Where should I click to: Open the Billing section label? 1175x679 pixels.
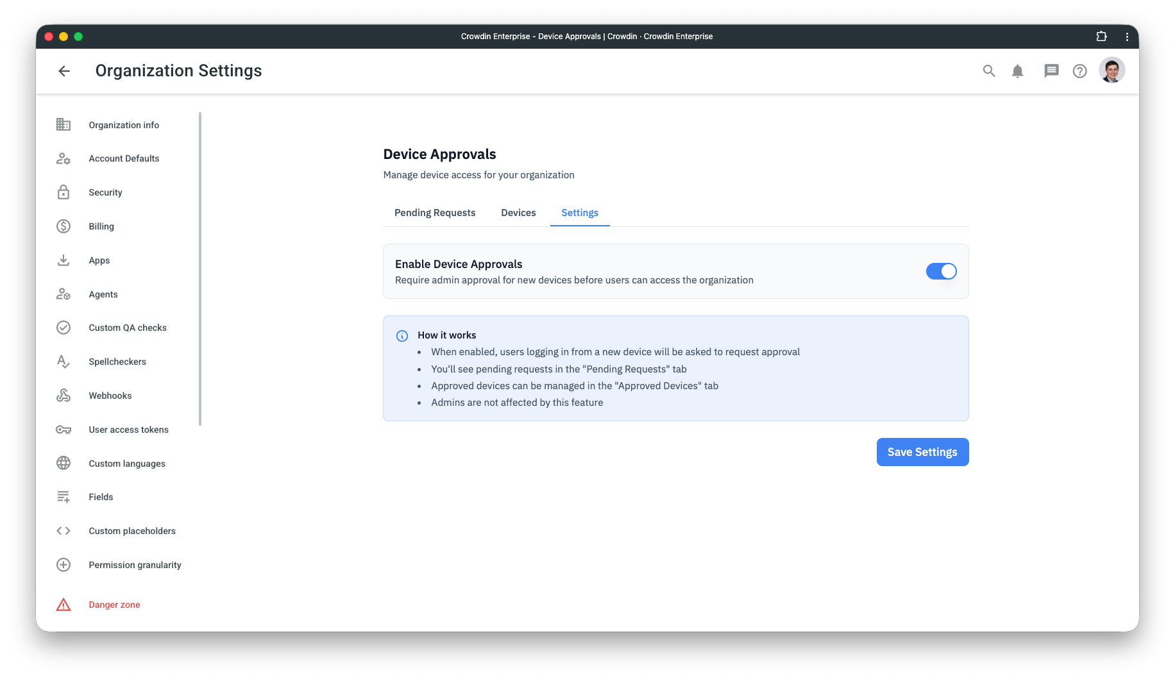101,226
